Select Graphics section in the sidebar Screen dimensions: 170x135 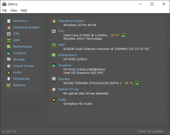click(x=20, y=53)
